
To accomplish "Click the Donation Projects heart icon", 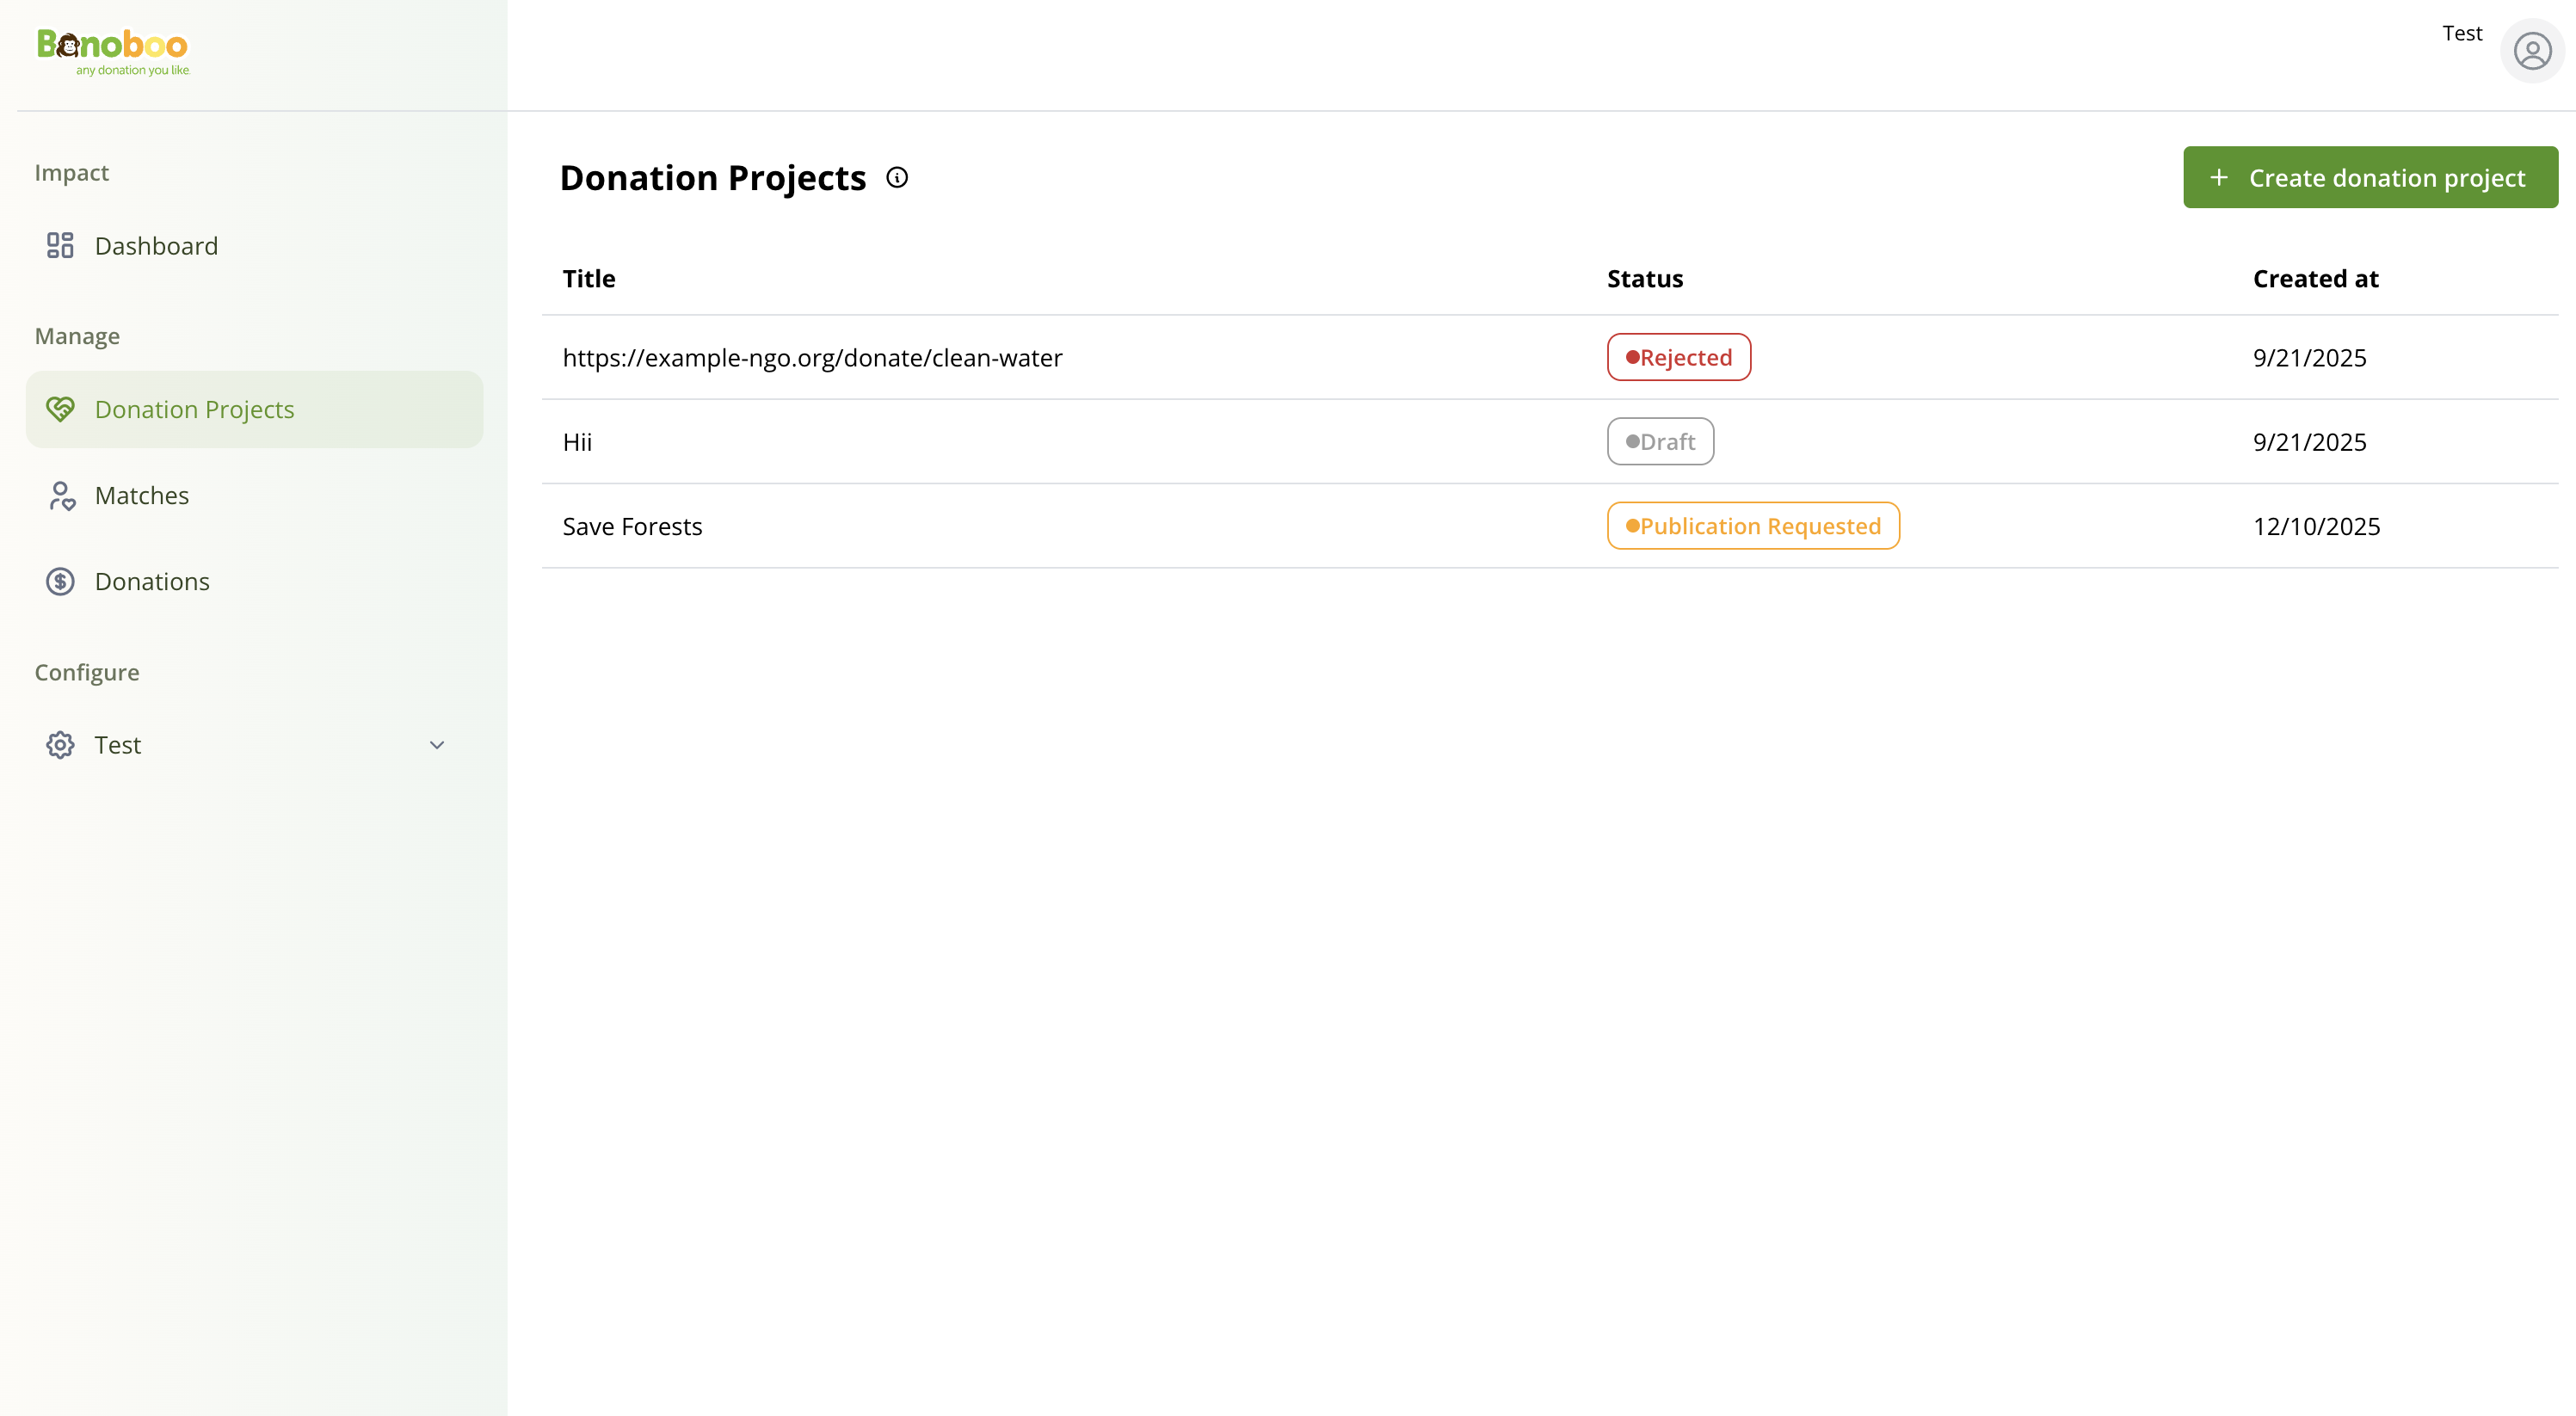I will (60, 409).
